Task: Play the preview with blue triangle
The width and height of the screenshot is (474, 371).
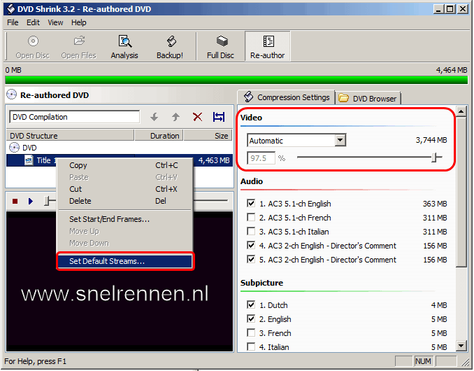Action: coord(31,201)
